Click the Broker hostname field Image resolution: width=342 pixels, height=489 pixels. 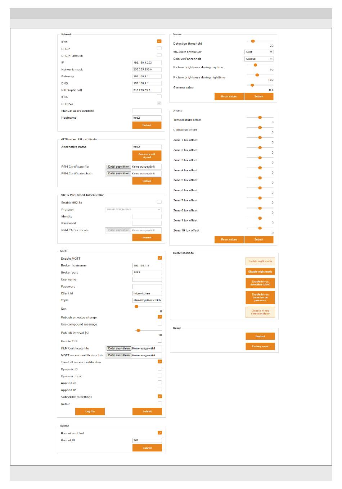click(147, 265)
